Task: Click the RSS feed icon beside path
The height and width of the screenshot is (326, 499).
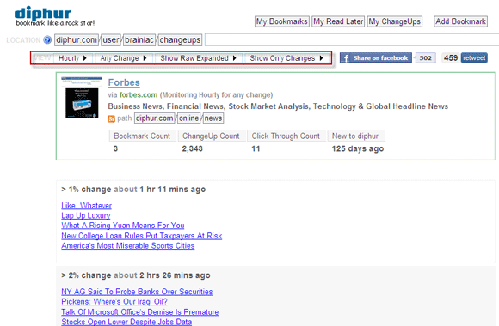Action: 111,118
